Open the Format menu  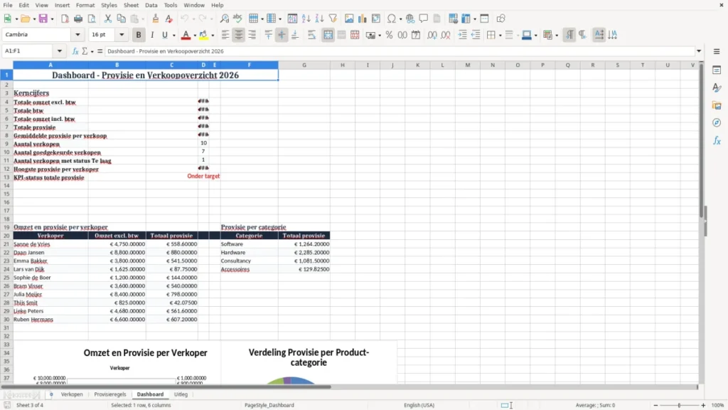(85, 5)
